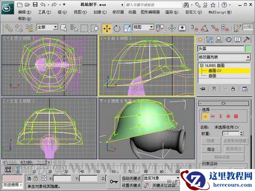The image size is (255, 191).
Task: Undo the last action arrow
Action: 43,5
